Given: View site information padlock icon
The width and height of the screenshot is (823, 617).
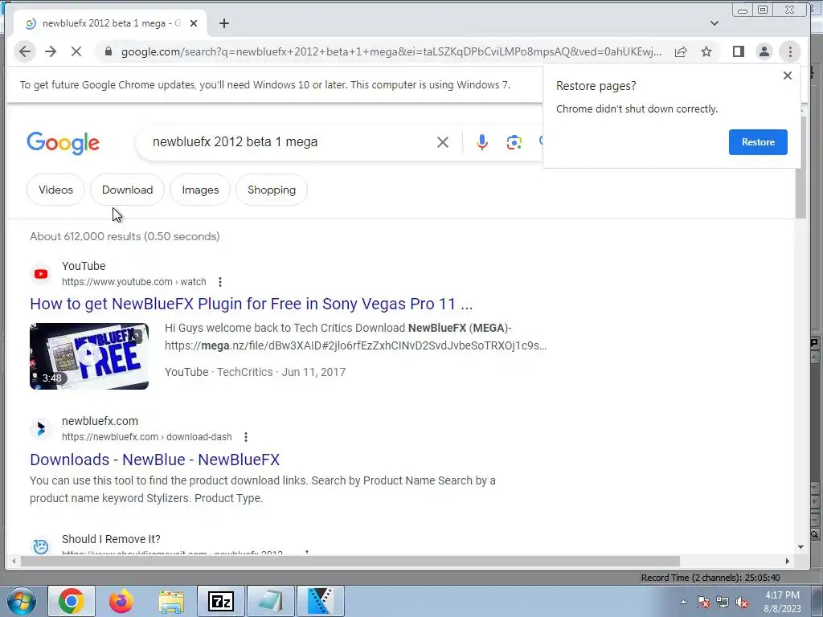Looking at the screenshot, I should click(109, 51).
